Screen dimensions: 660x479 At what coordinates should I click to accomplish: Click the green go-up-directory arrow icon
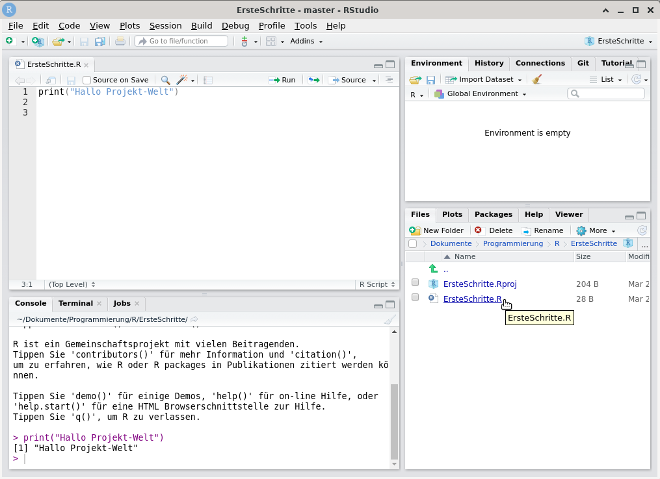click(433, 269)
